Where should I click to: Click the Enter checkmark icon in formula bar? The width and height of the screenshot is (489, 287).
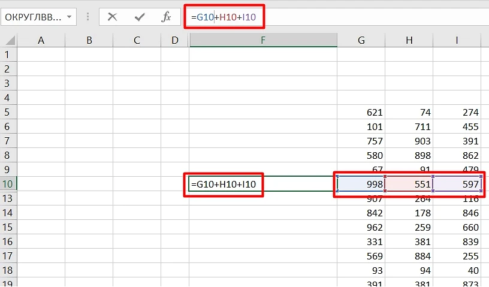140,17
